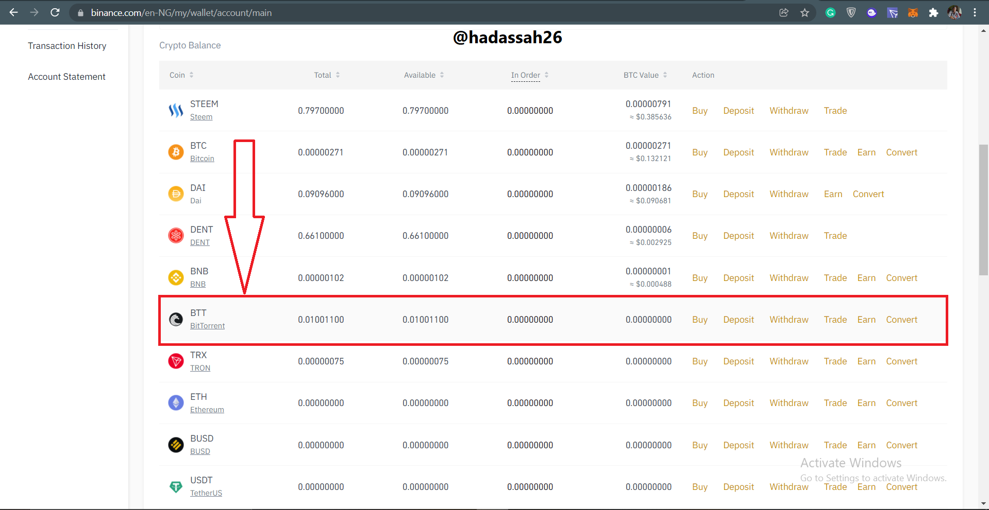The width and height of the screenshot is (989, 510).
Task: Click the Bitcoin coin logo
Action: pyautogui.click(x=176, y=152)
